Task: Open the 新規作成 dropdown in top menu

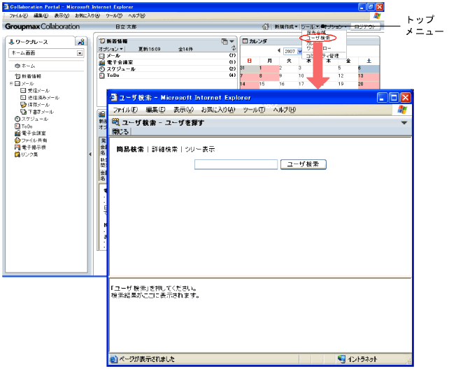Action: (286, 27)
